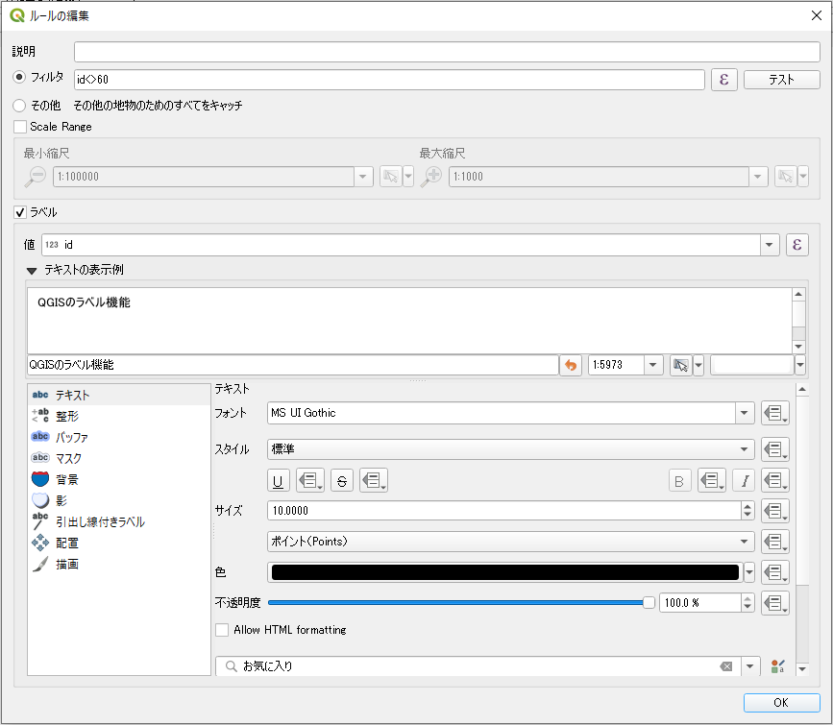Click the 説明 description input field
Viewport: 833px width, 725px height.
[447, 52]
